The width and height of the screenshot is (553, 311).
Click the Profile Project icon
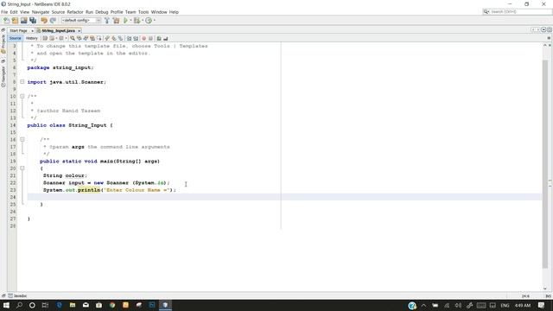click(x=149, y=21)
